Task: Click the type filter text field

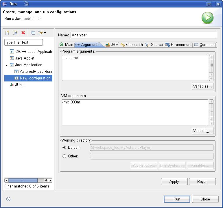Action: (x=24, y=42)
